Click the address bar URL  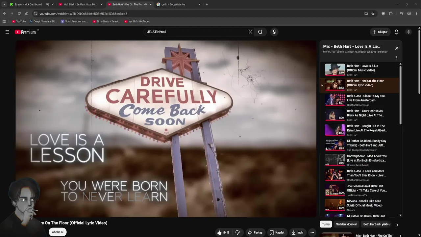point(83,13)
